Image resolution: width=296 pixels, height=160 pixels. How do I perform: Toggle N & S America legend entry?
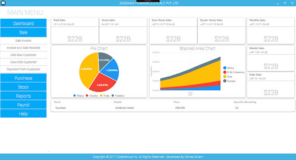233,72
